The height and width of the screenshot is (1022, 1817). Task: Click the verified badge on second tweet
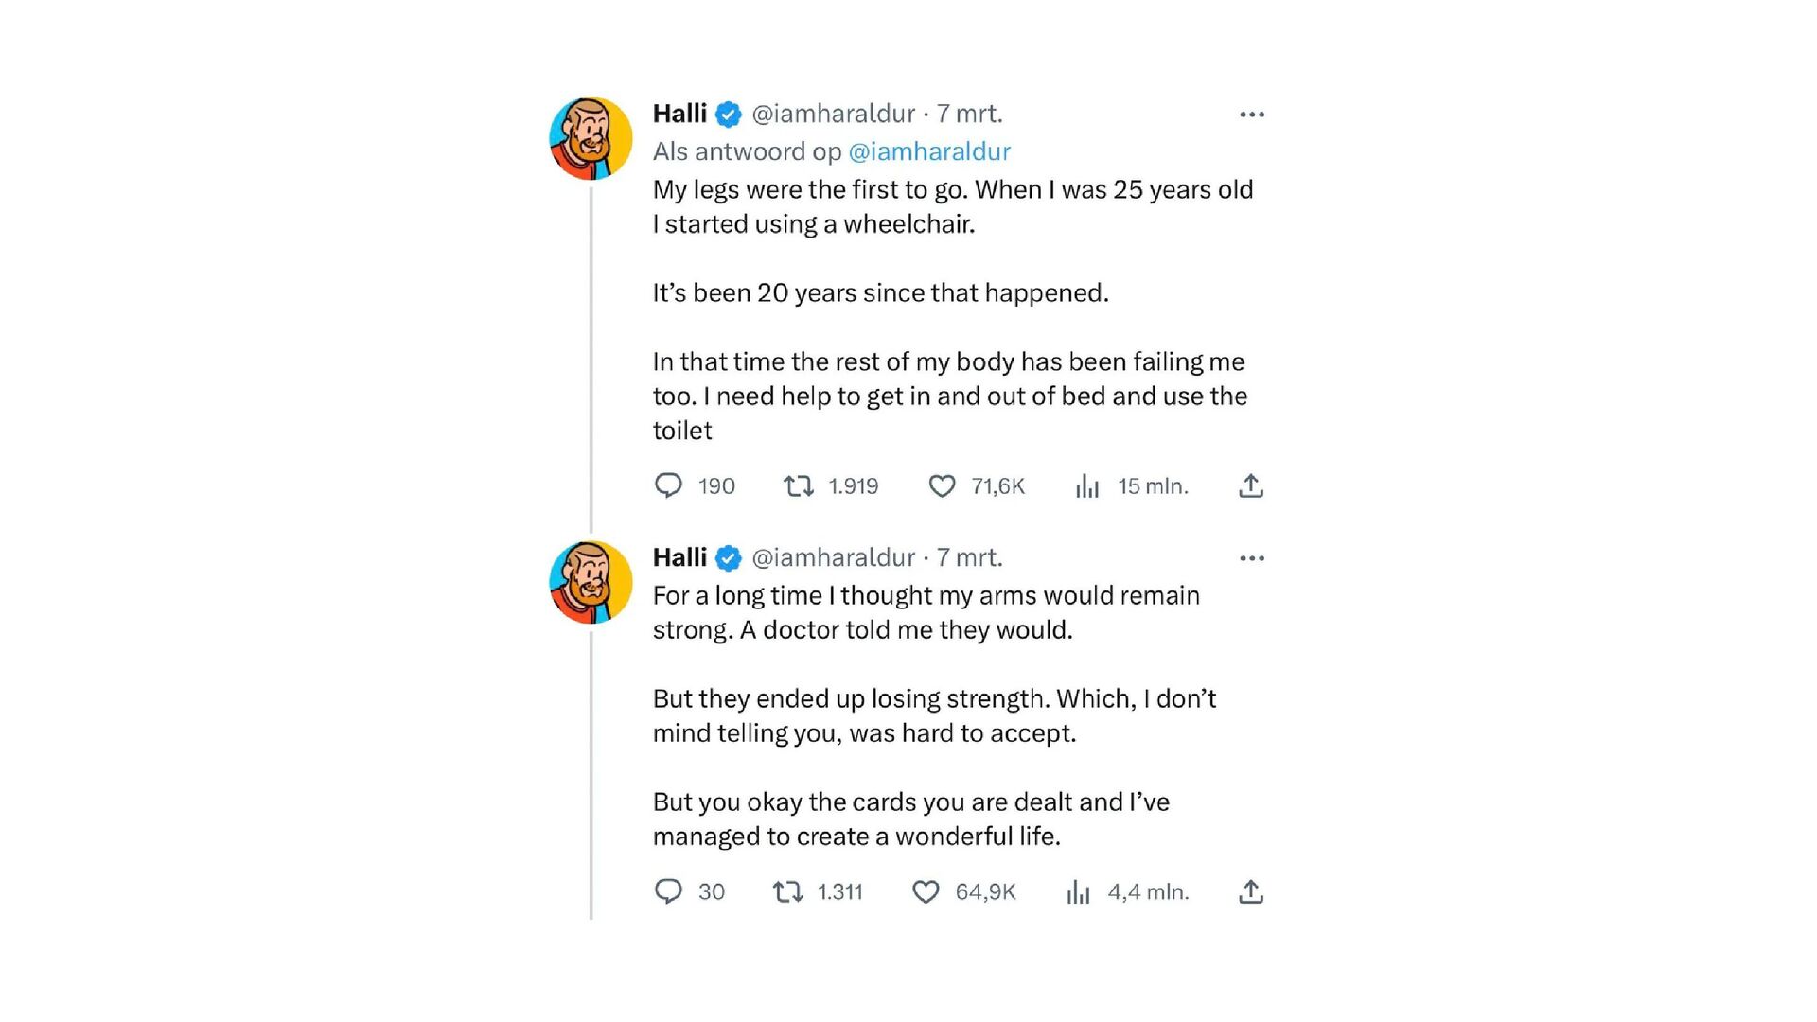pyautogui.click(x=728, y=558)
